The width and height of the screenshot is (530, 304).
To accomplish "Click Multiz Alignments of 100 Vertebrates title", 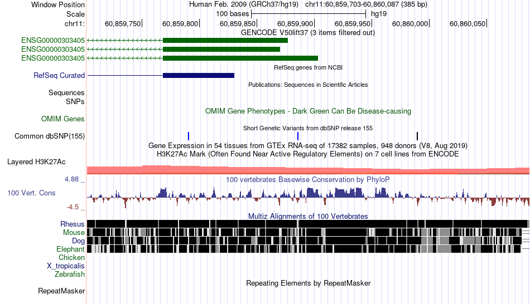I will 308,216.
